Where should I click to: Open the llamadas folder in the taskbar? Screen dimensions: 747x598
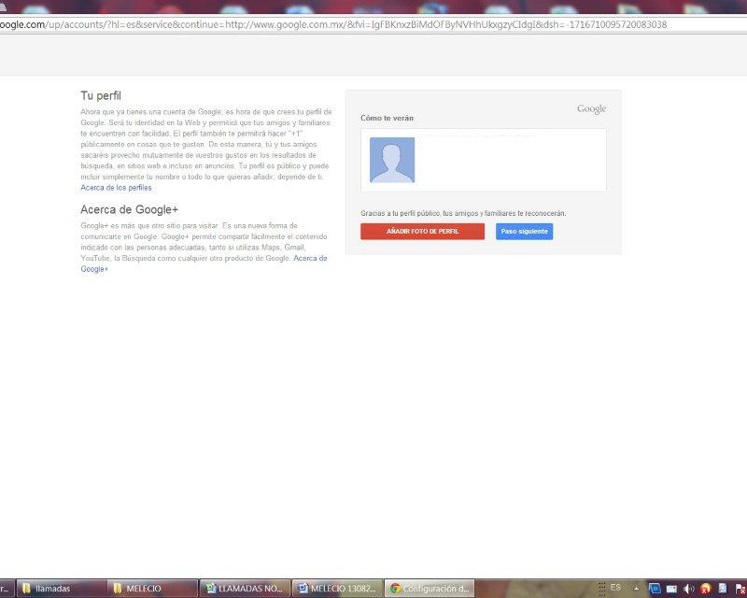click(x=61, y=589)
